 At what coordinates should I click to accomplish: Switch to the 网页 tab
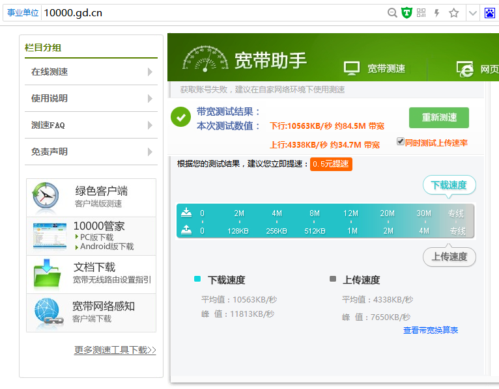[489, 69]
